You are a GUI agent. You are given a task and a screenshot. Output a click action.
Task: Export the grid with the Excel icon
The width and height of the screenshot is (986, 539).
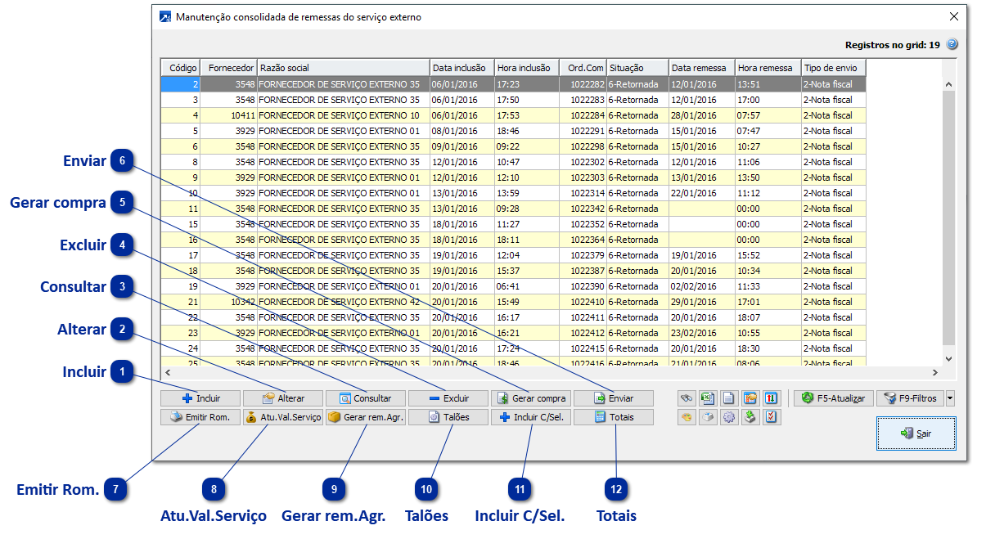click(x=708, y=398)
